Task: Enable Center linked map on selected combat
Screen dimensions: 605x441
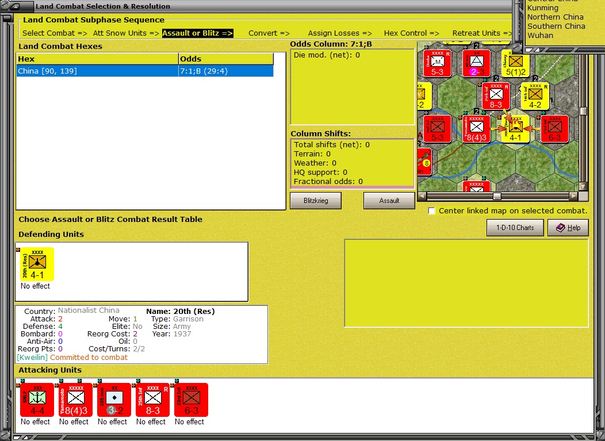Action: [431, 210]
